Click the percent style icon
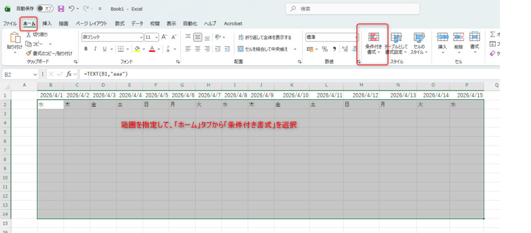Image resolution: width=531 pixels, height=233 pixels. click(325, 49)
